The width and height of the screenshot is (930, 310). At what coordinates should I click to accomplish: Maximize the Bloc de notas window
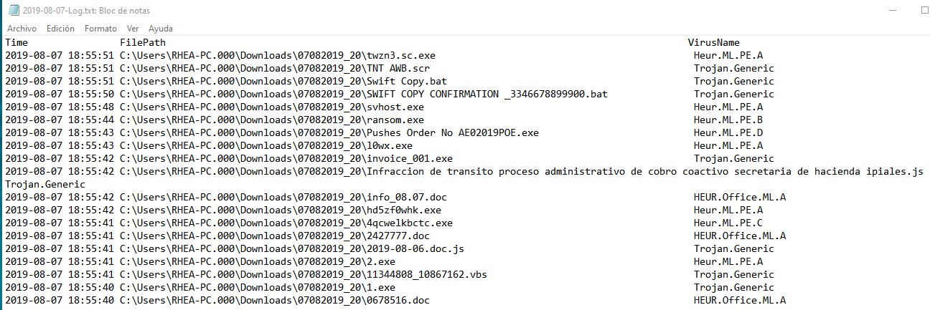click(924, 11)
